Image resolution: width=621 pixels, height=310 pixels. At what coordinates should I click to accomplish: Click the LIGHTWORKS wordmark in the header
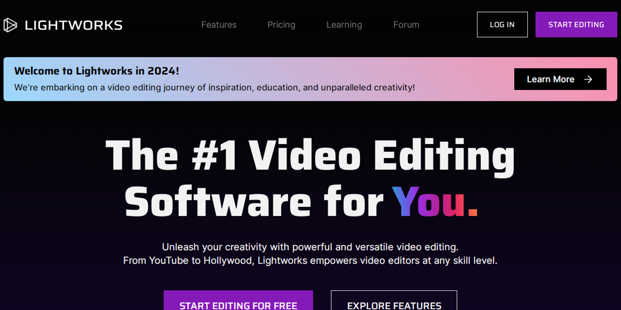click(74, 25)
